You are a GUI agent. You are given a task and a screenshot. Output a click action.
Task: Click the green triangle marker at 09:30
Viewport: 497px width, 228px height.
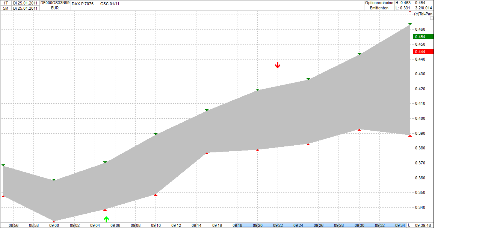pos(359,54)
